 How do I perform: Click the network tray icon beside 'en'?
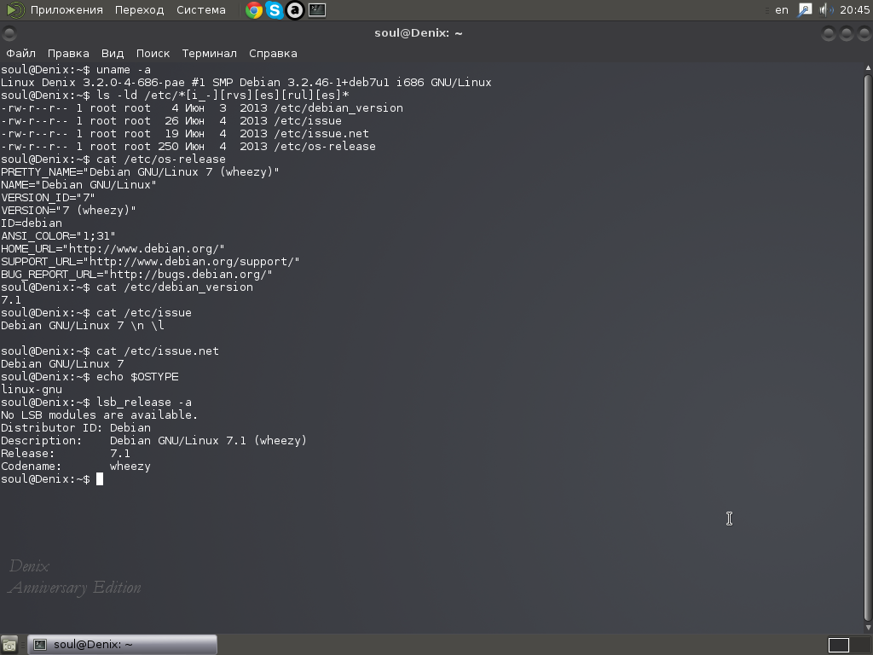[805, 10]
